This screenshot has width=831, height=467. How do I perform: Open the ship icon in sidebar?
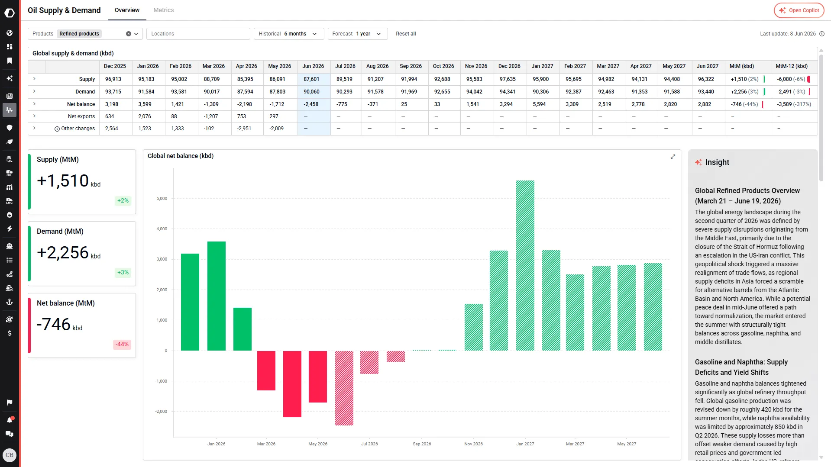10,246
